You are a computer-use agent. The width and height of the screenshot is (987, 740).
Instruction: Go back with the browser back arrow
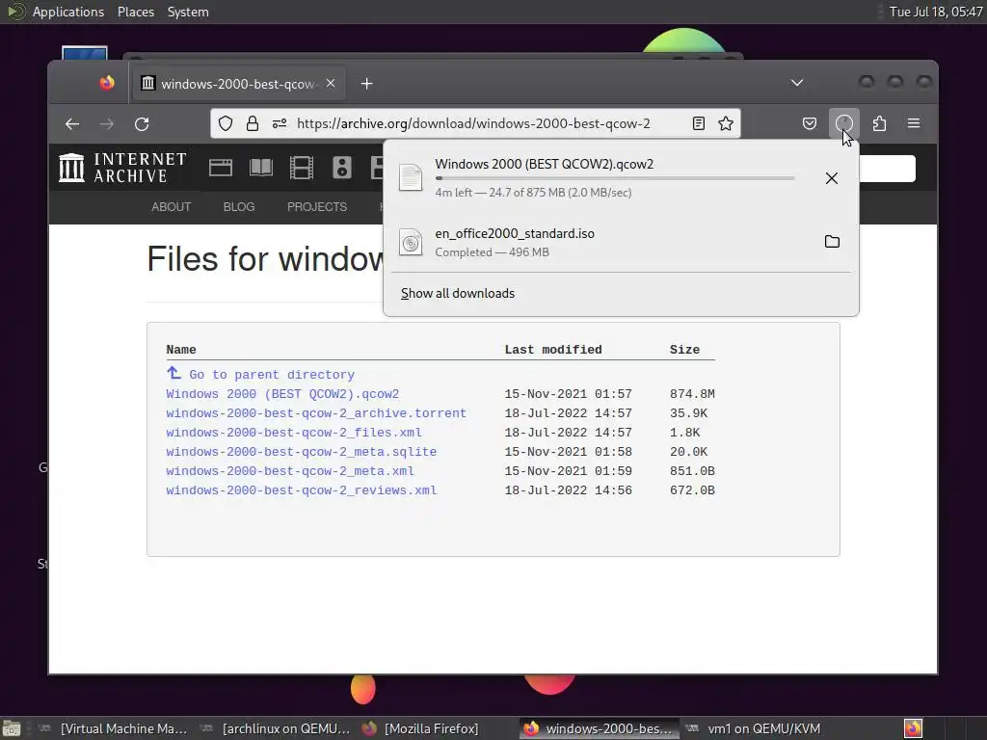pos(72,124)
